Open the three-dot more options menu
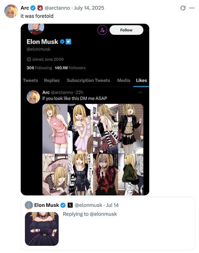The width and height of the screenshot is (199, 253). coord(192,8)
